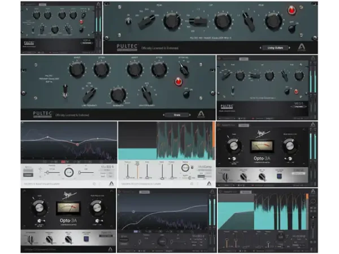Click red power lamp on large EQP-1A
The width and height of the screenshot is (339, 254).
[x=179, y=82]
